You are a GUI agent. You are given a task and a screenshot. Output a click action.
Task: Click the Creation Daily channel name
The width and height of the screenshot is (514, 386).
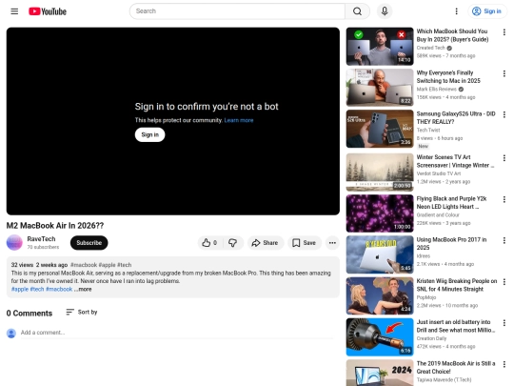[431, 338]
